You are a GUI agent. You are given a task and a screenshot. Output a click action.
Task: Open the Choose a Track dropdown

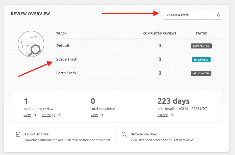192,15
